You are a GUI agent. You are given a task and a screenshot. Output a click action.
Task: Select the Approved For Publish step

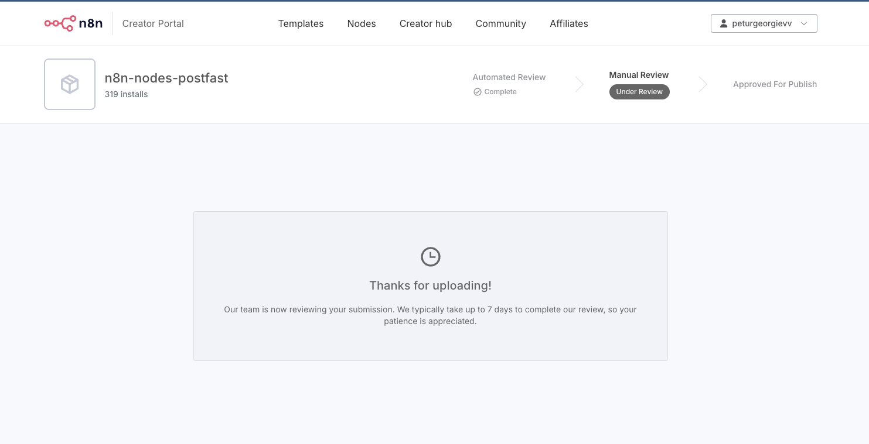coord(775,84)
